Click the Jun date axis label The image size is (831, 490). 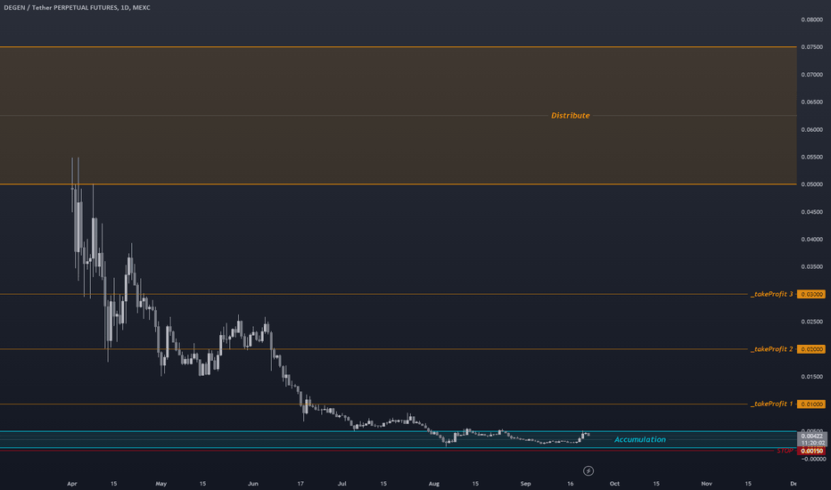pyautogui.click(x=253, y=484)
